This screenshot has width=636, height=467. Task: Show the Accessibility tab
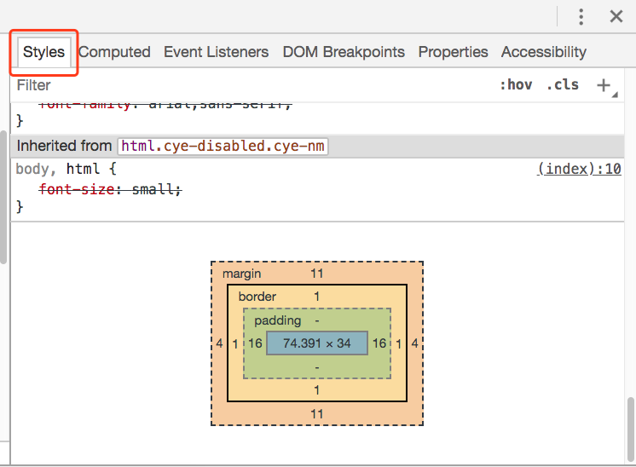coord(544,52)
